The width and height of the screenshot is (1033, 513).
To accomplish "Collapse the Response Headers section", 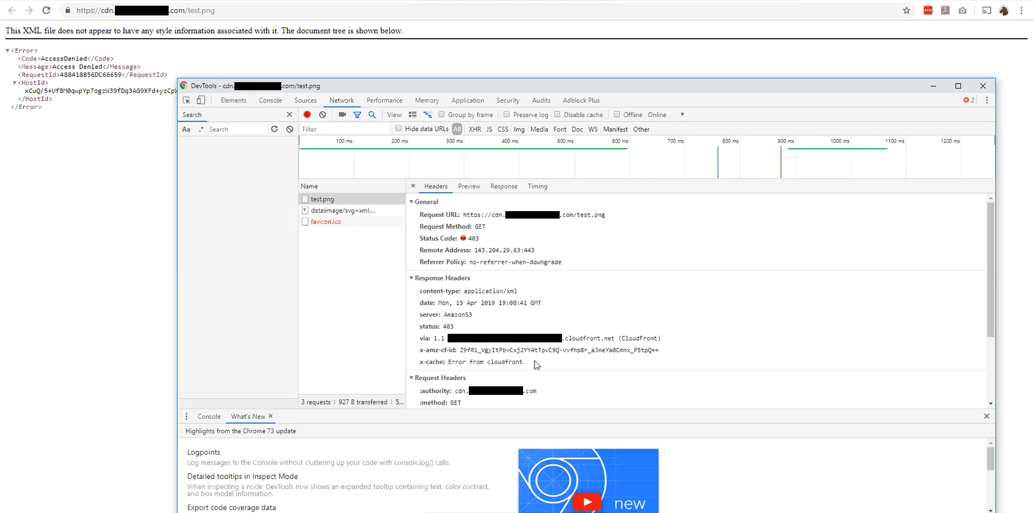I will [411, 278].
